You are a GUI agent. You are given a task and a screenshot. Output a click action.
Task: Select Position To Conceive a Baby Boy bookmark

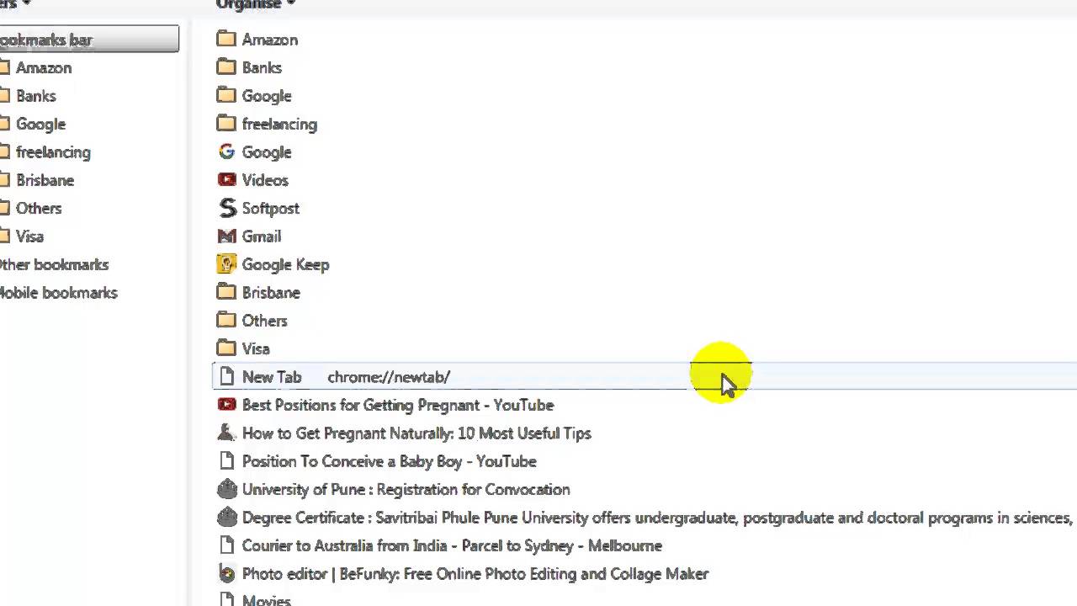pyautogui.click(x=390, y=461)
